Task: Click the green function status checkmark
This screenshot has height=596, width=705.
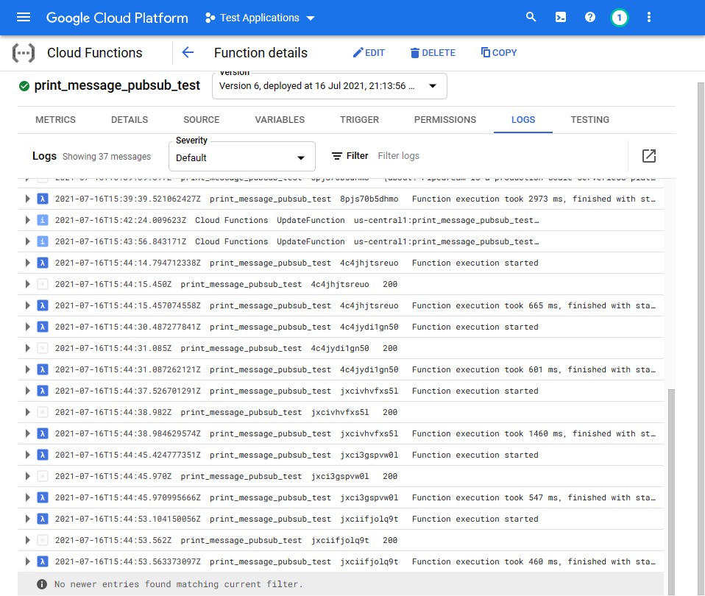Action: click(24, 85)
